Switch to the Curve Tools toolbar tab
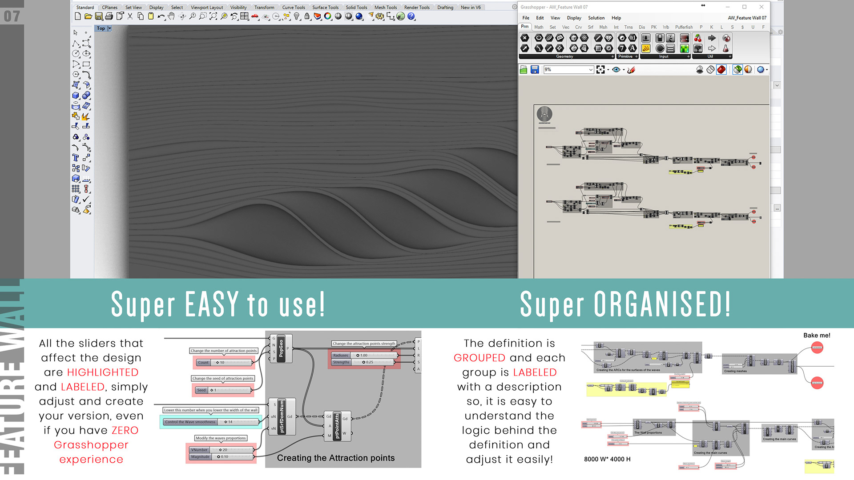The height and width of the screenshot is (480, 854). click(x=294, y=8)
